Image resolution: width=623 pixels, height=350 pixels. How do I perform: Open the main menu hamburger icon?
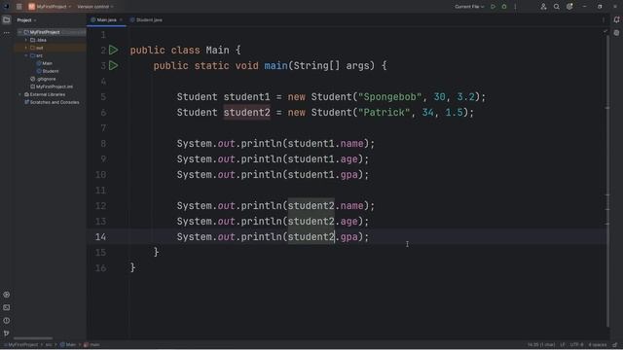[19, 7]
